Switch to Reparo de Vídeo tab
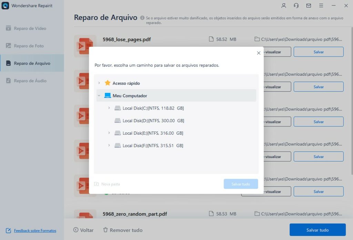The height and width of the screenshot is (240, 353). (30, 29)
